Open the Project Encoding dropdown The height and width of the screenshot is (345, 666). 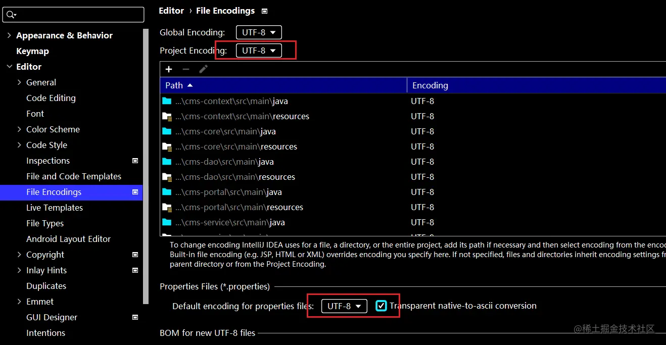[x=259, y=51]
